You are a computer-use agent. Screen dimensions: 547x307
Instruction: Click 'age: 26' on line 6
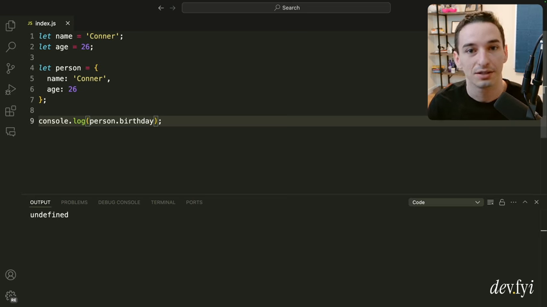pos(61,89)
